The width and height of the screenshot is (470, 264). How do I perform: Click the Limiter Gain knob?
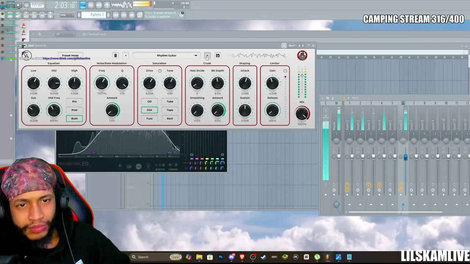(x=272, y=83)
